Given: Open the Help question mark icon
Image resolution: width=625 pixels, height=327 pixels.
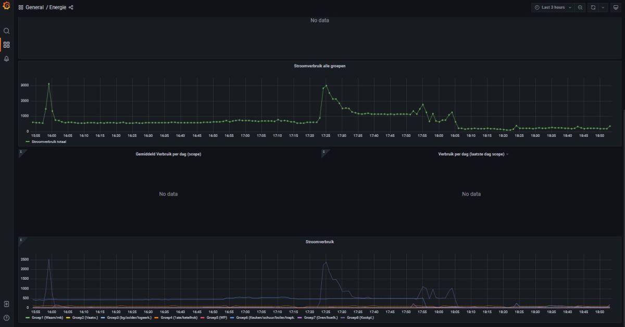Looking at the screenshot, I should tap(7, 317).
